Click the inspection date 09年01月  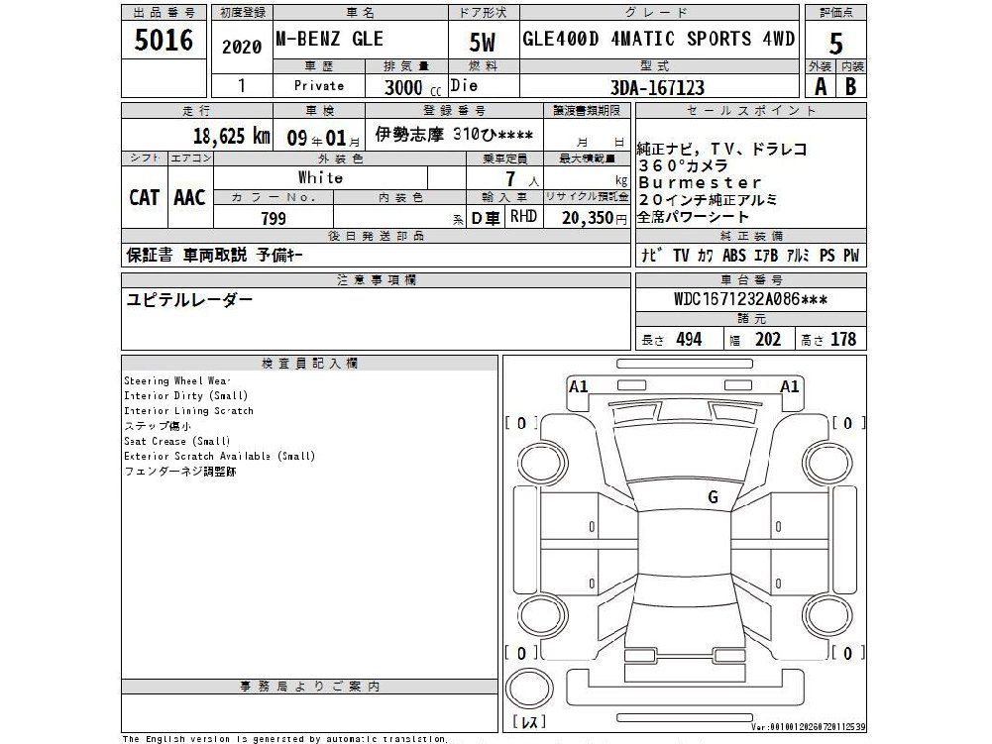(323, 138)
